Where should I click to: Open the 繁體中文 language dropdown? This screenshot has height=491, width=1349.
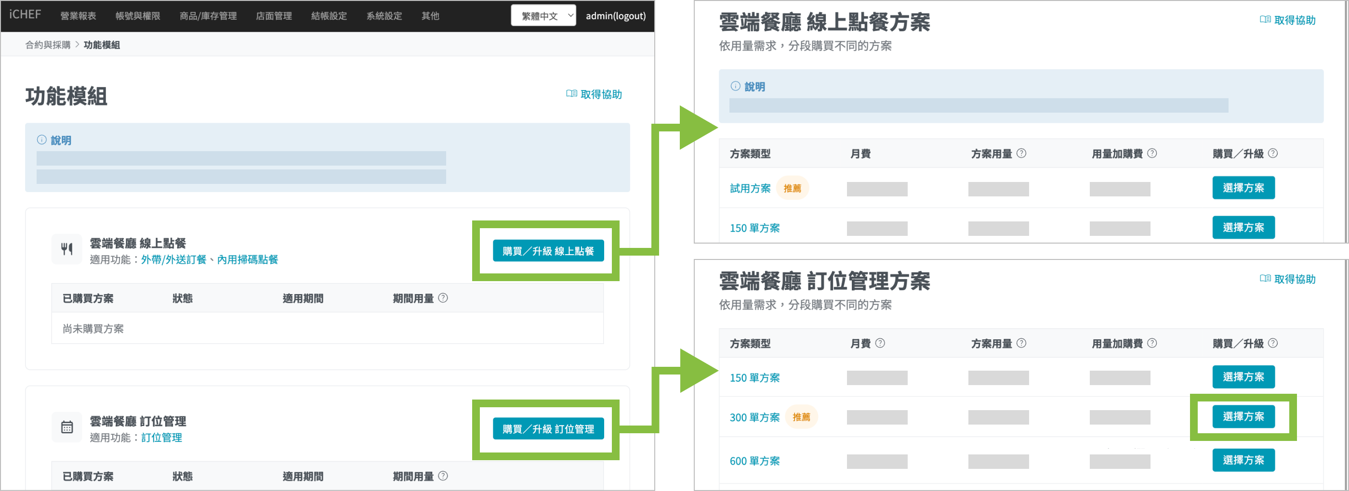tap(543, 16)
